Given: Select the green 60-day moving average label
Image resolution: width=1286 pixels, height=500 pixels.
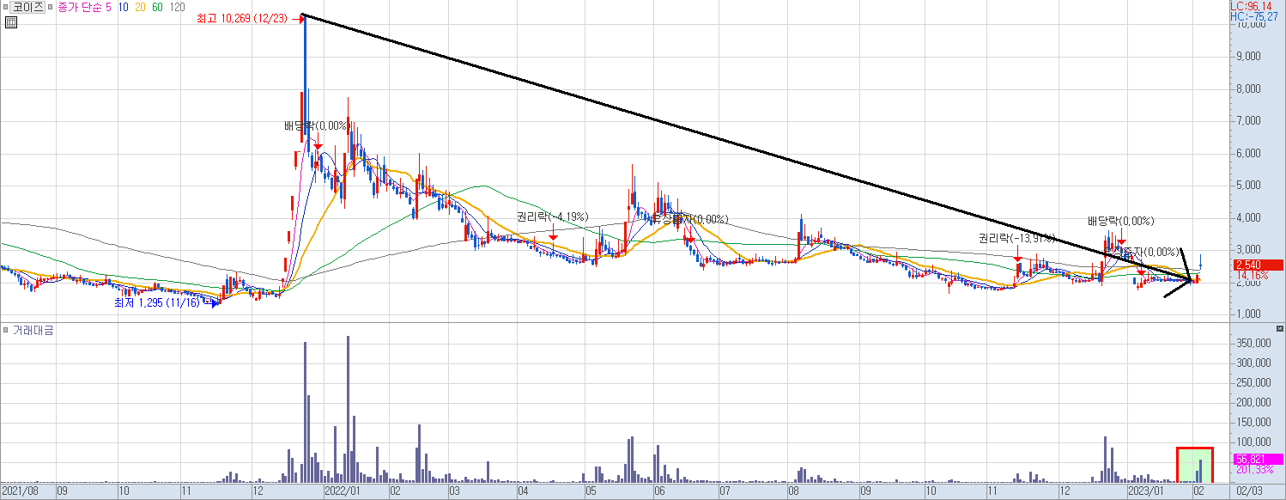Looking at the screenshot, I should pyautogui.click(x=158, y=7).
